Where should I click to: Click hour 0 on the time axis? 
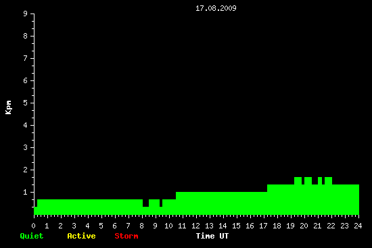click(x=33, y=226)
